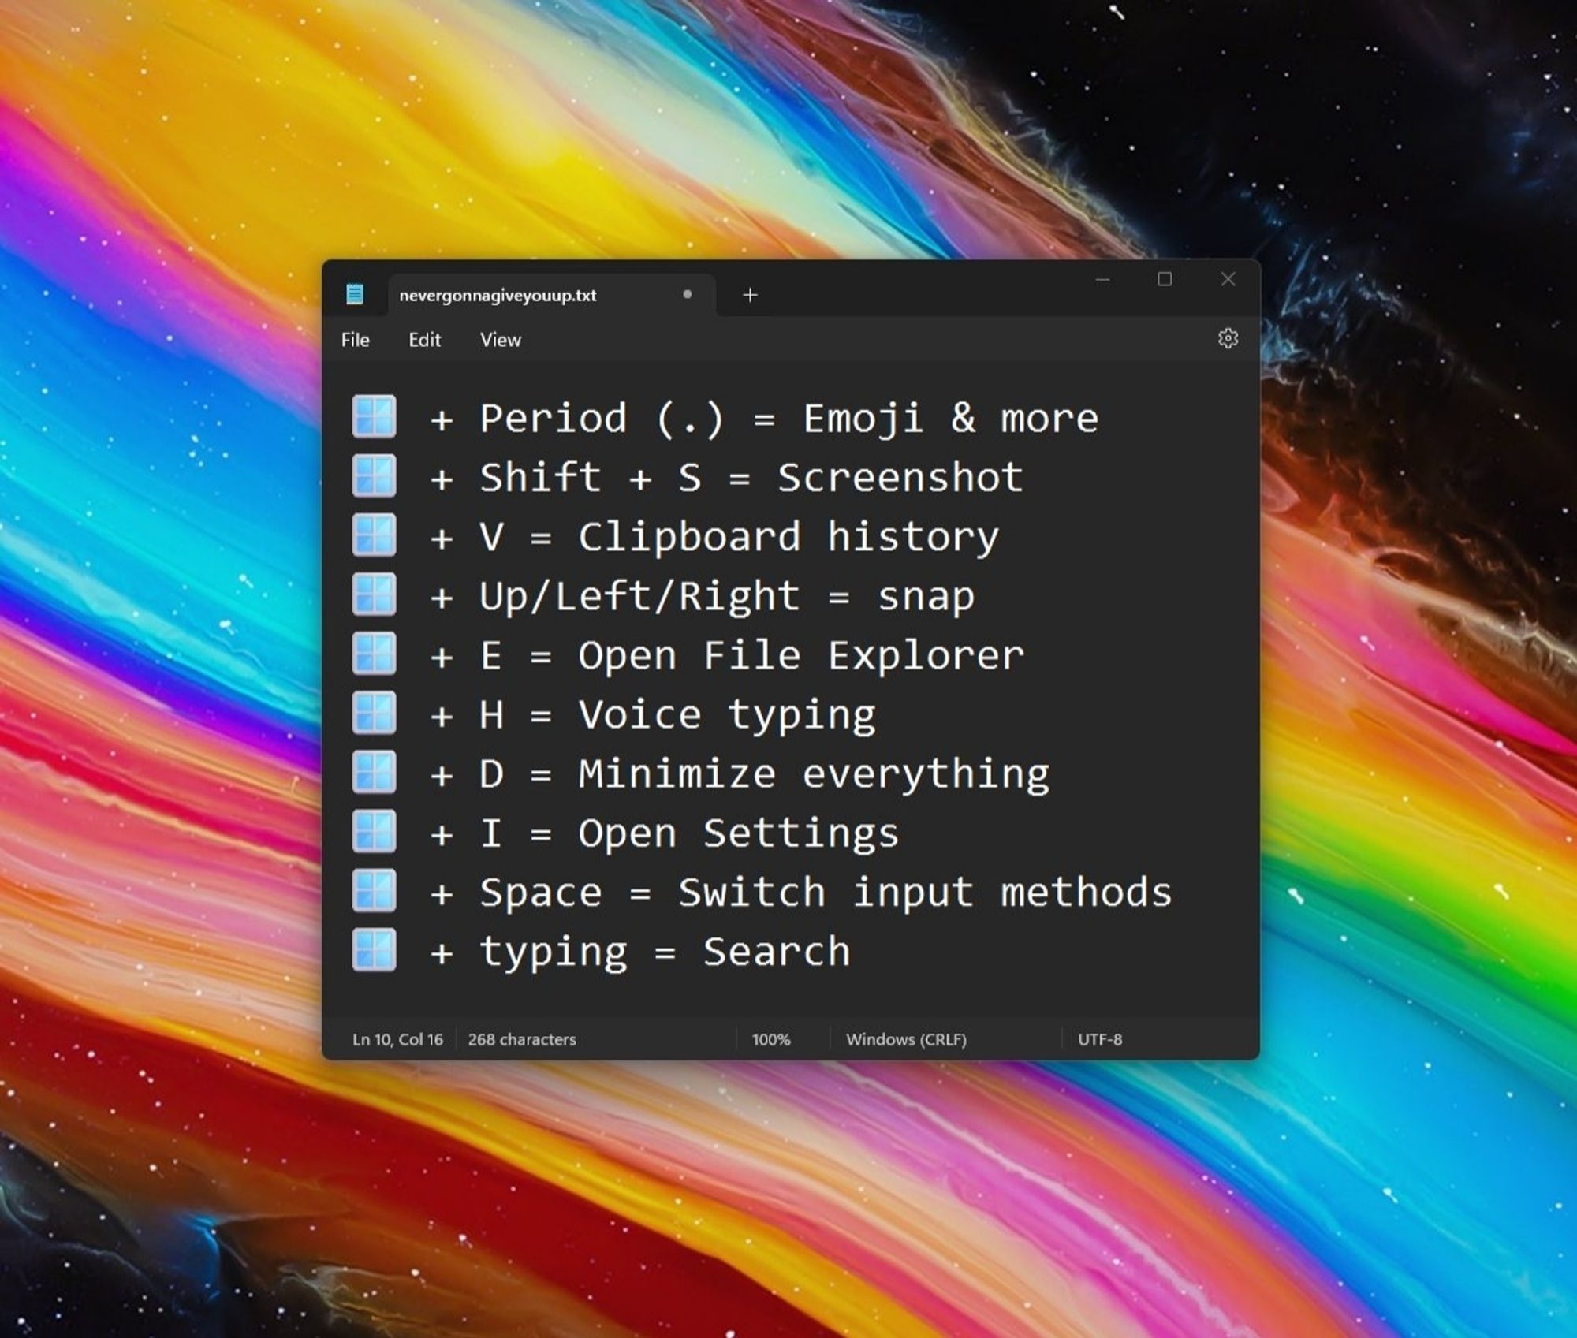This screenshot has width=1577, height=1338.
Task: Select the nevergonnagiveyouup.txt tab
Action: tap(552, 295)
